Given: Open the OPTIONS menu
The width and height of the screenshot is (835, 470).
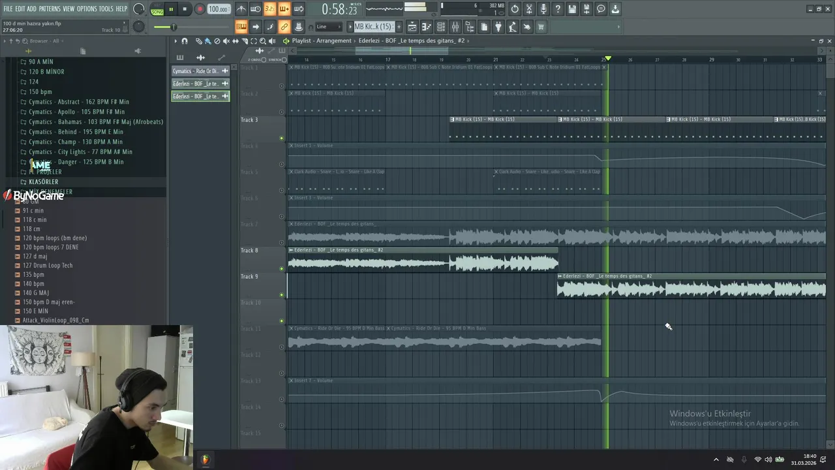Looking at the screenshot, I should [x=87, y=8].
